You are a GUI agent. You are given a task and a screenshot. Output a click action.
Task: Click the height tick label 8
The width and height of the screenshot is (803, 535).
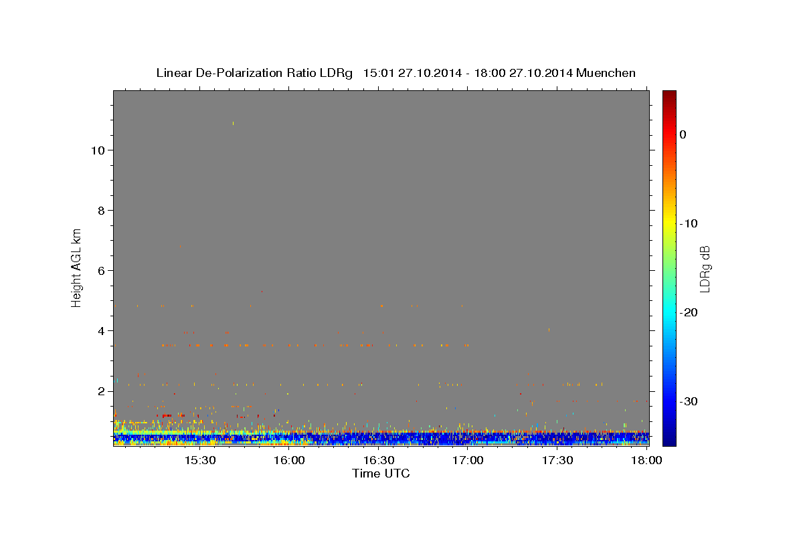100,210
